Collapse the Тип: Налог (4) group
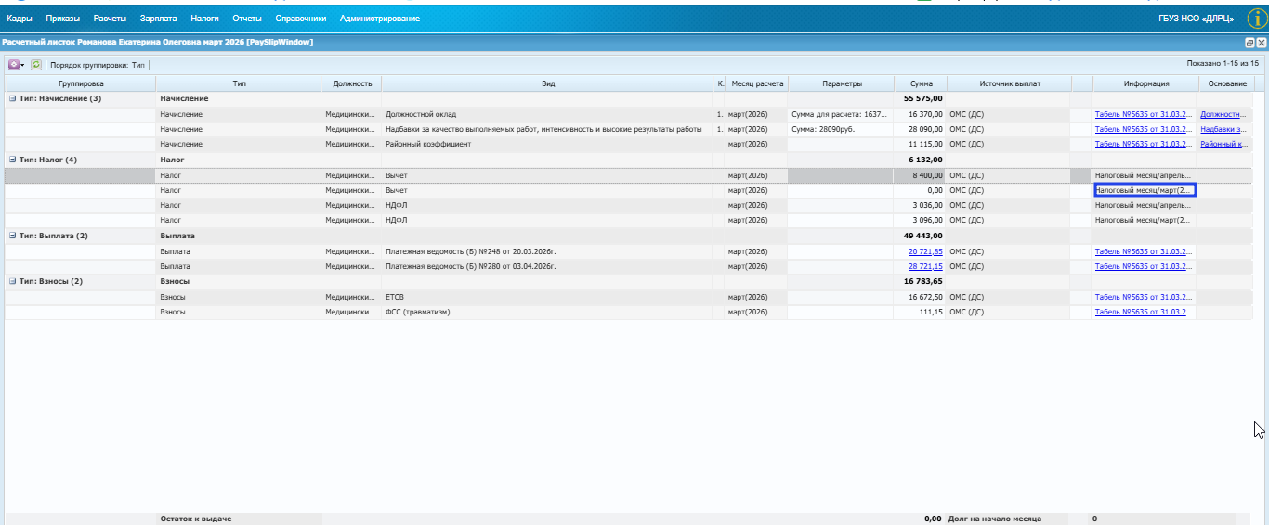1269x525 pixels. tap(12, 160)
